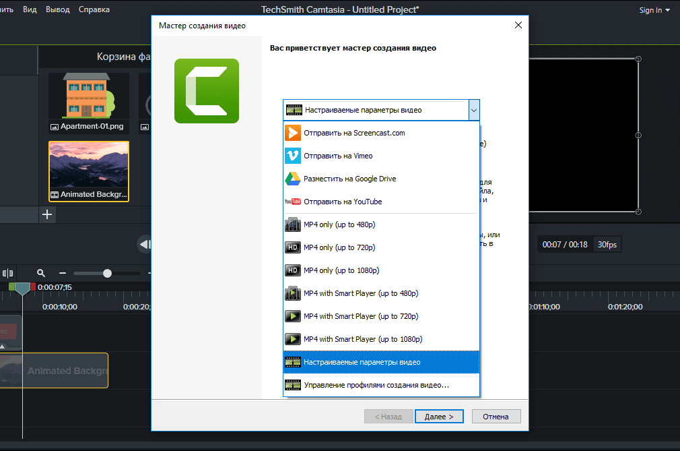Click the 00:07 / 00:18 timecode display

point(565,245)
